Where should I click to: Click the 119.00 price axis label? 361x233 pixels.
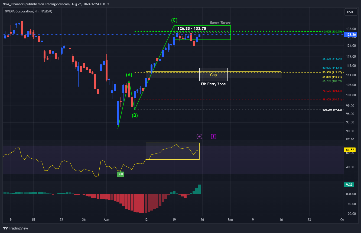tap(351, 57)
